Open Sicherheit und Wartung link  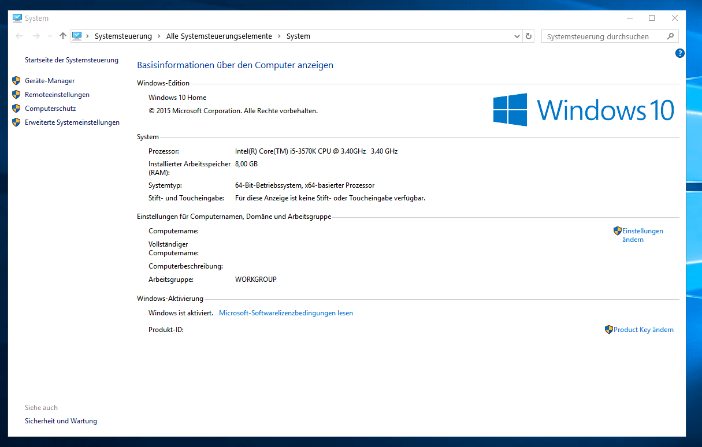pyautogui.click(x=61, y=421)
